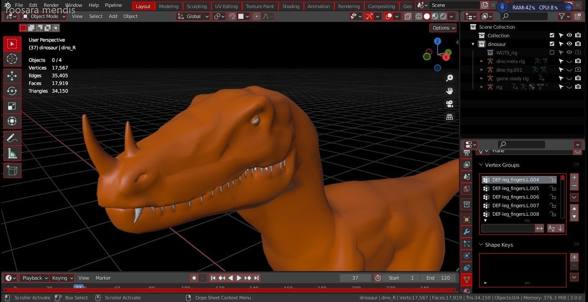
Task: Activate the Annotate pencil tool
Action: 12,138
